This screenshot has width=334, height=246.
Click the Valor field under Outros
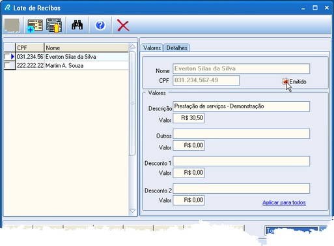point(188,146)
